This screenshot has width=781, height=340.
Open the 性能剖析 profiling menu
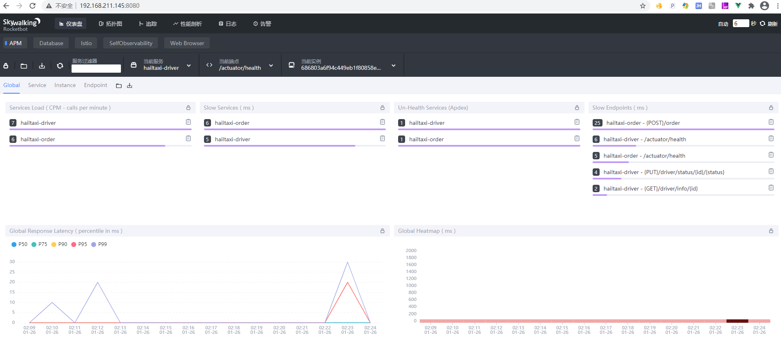pyautogui.click(x=187, y=24)
